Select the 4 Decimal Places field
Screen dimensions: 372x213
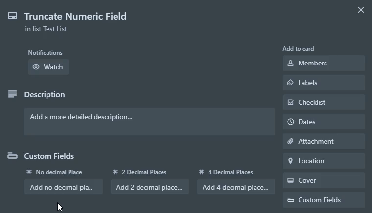[236, 187]
